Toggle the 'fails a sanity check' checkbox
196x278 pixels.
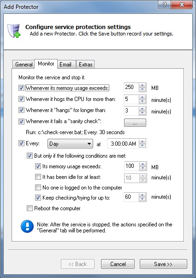click(21, 121)
